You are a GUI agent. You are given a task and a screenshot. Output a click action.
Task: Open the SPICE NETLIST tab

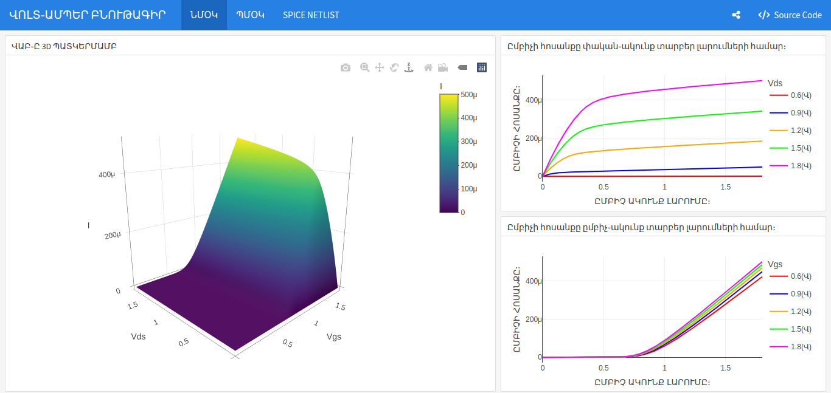click(311, 15)
